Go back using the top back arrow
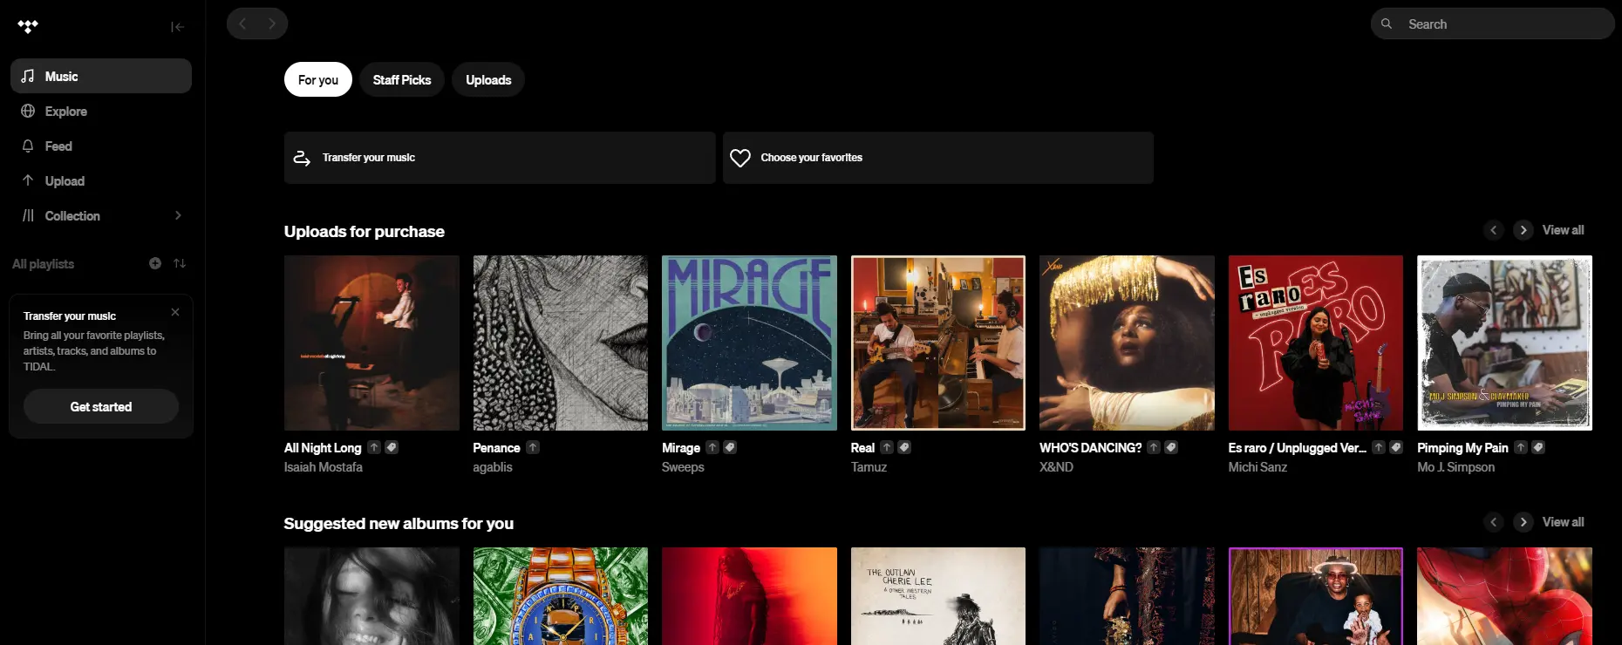 pyautogui.click(x=242, y=24)
